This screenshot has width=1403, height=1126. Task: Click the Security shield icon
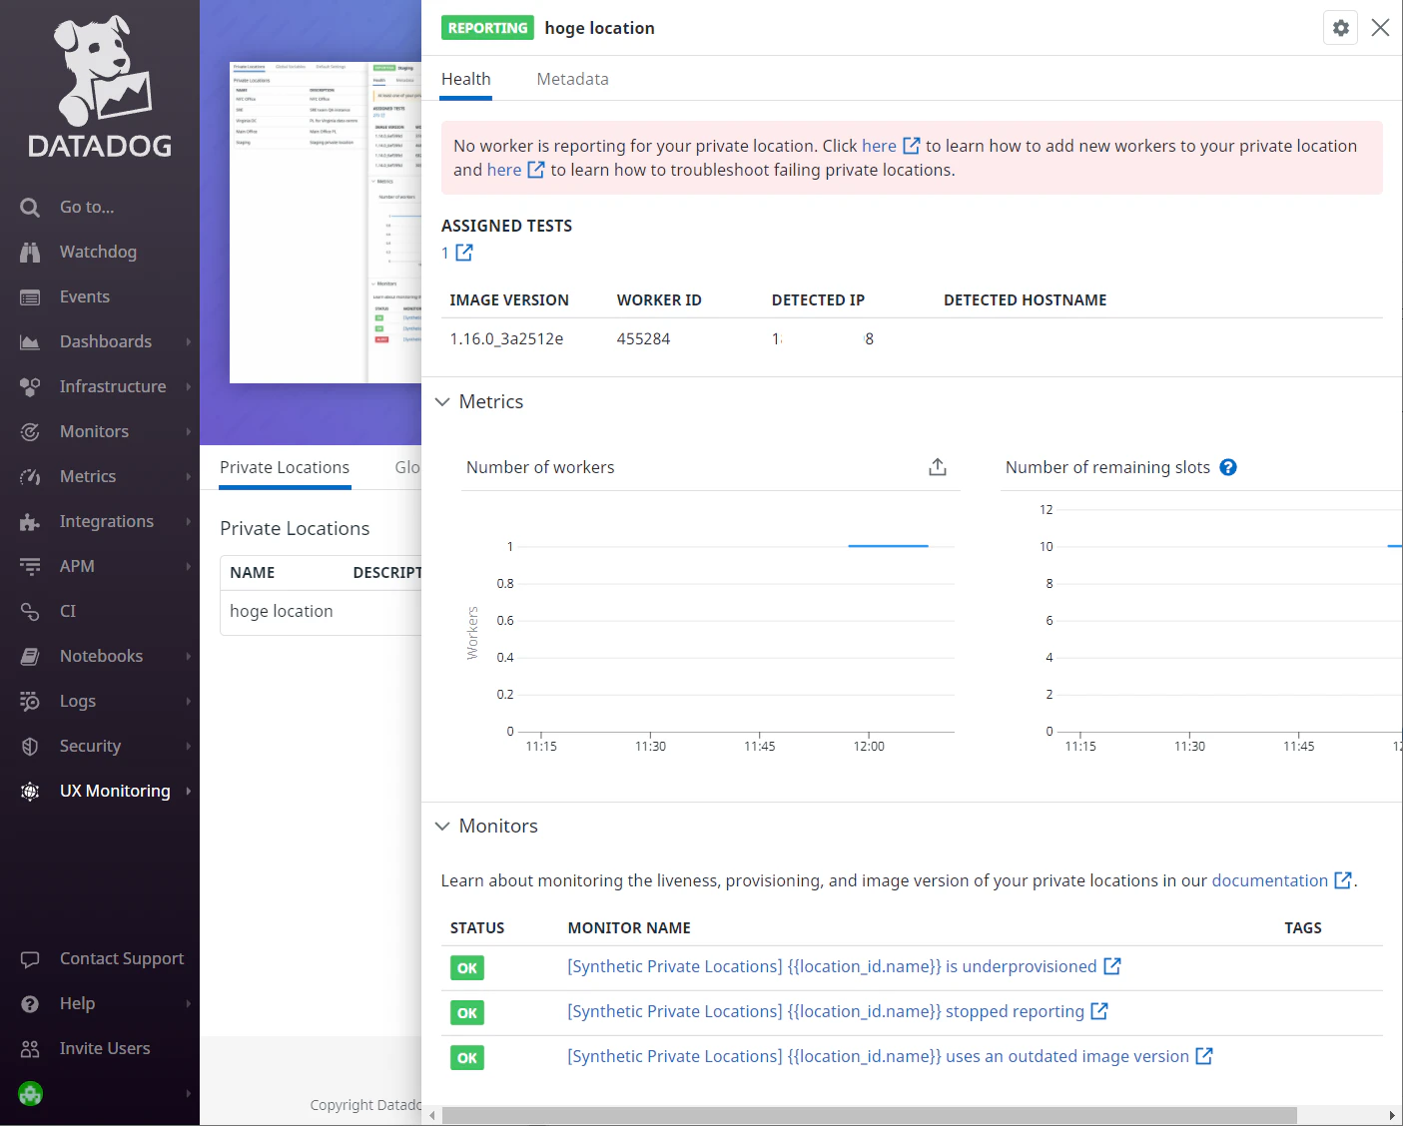pyautogui.click(x=30, y=747)
